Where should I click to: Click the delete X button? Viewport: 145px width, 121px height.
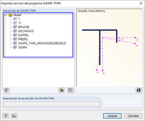click(70, 90)
